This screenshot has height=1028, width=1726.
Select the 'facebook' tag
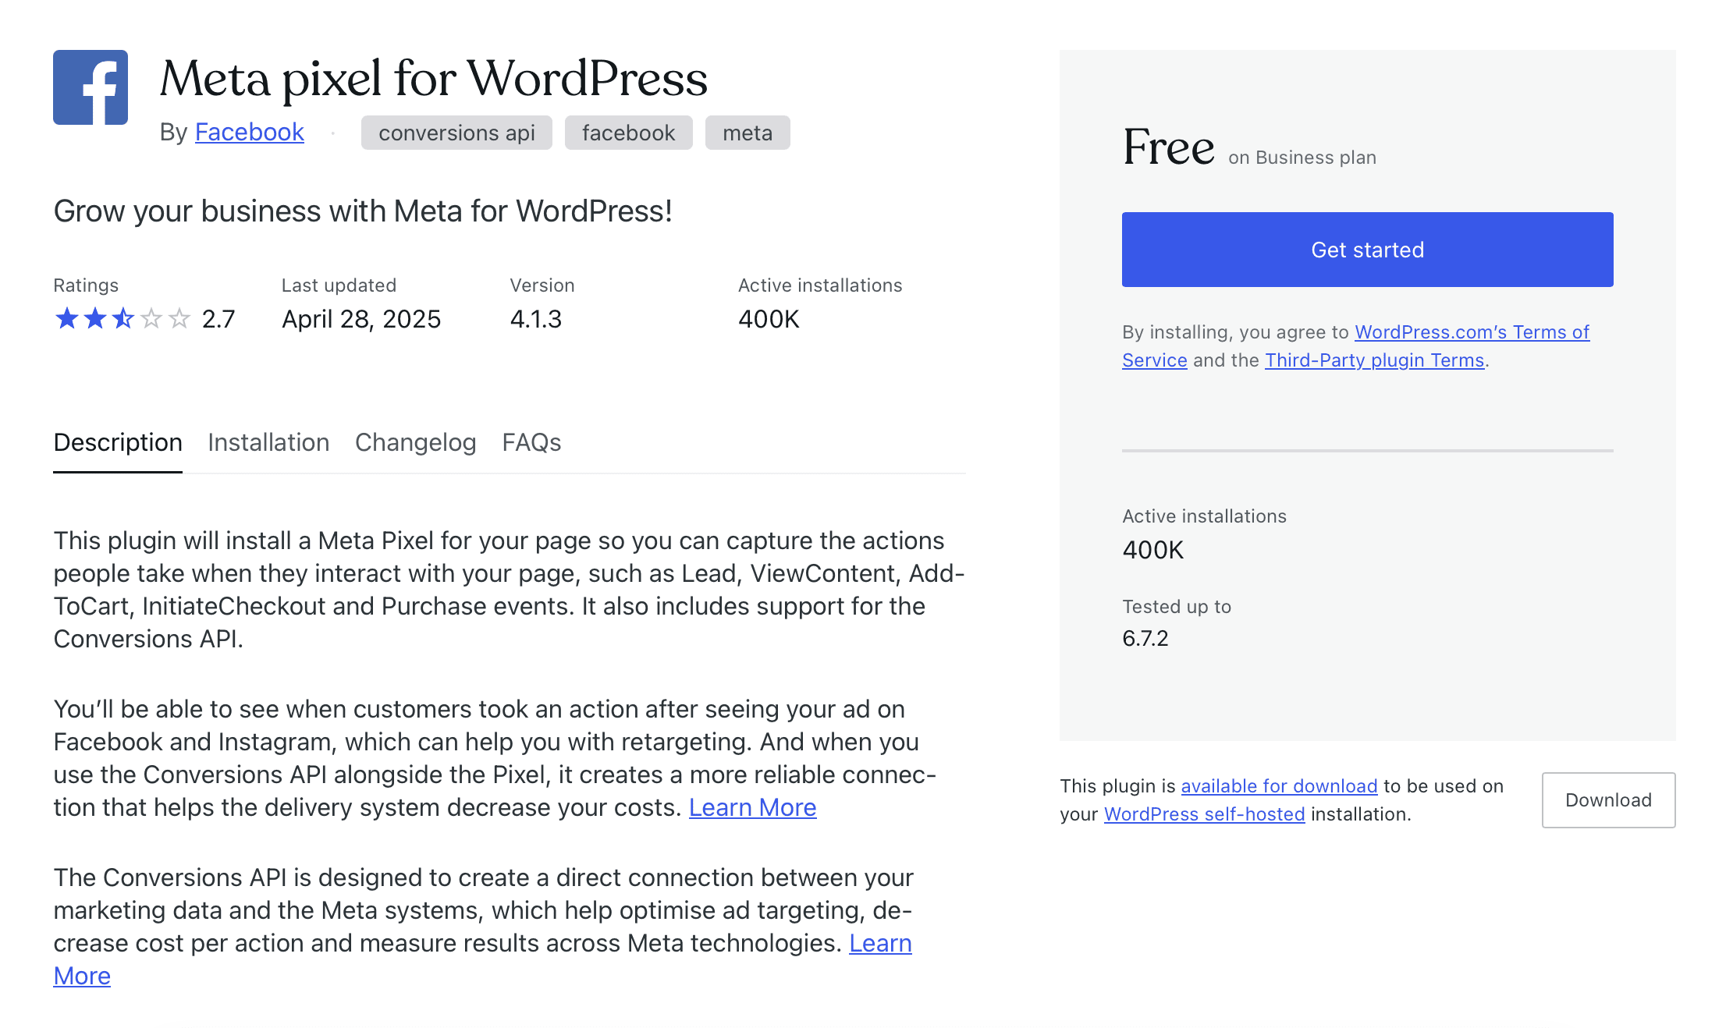[628, 133]
